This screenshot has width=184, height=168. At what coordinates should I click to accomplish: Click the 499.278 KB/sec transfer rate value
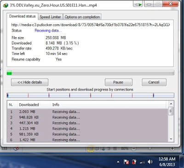point(59,49)
